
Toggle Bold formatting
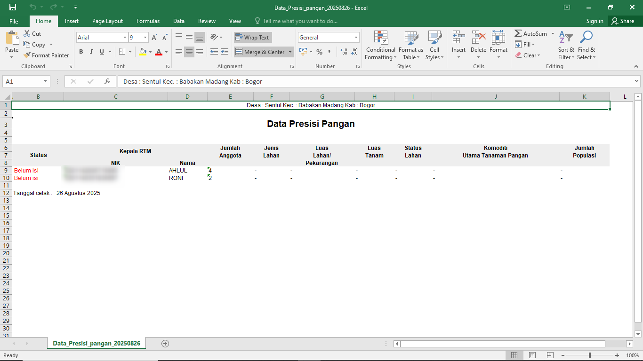tap(81, 52)
